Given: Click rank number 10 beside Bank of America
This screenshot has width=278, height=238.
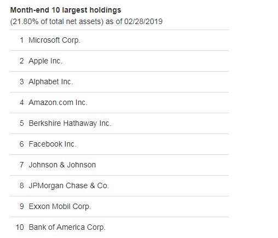Looking at the screenshot, I should point(20,227).
